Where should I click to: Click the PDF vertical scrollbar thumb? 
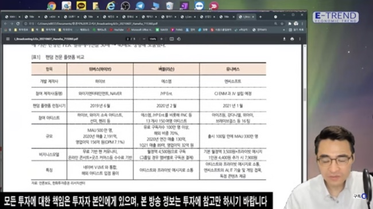(305, 94)
